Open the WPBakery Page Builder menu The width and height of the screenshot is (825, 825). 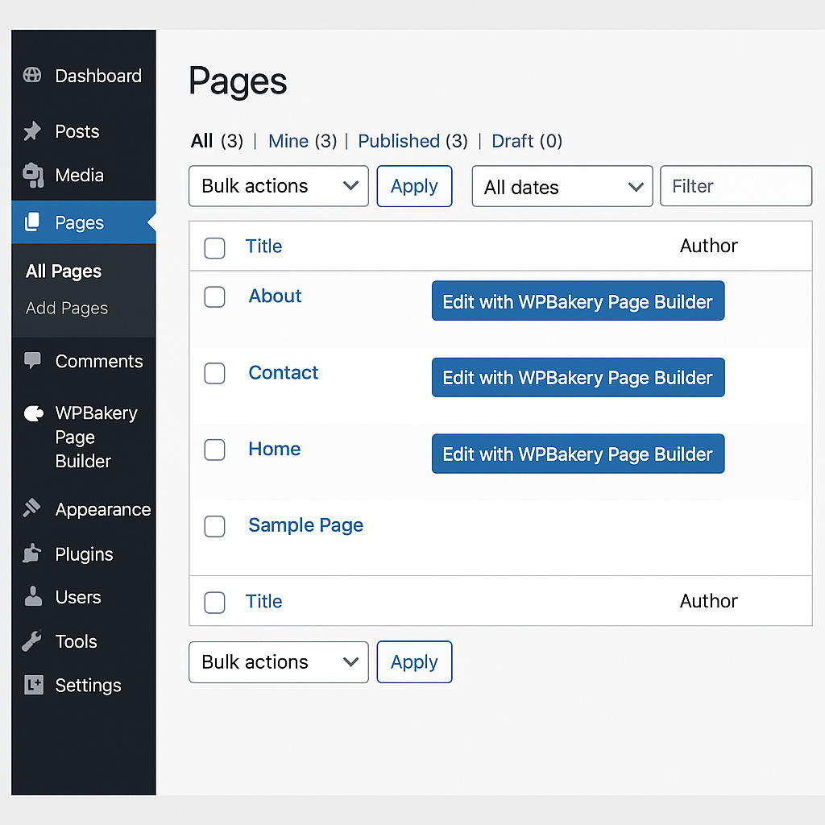[x=97, y=437]
